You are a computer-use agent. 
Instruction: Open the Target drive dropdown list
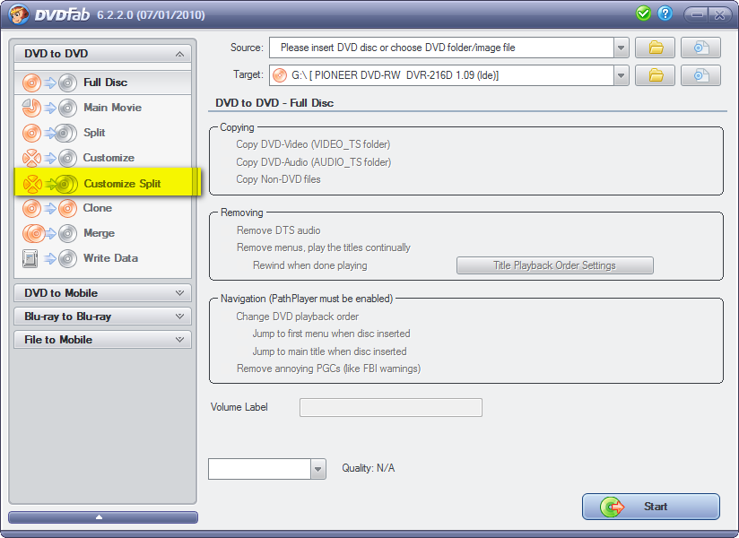click(x=622, y=75)
